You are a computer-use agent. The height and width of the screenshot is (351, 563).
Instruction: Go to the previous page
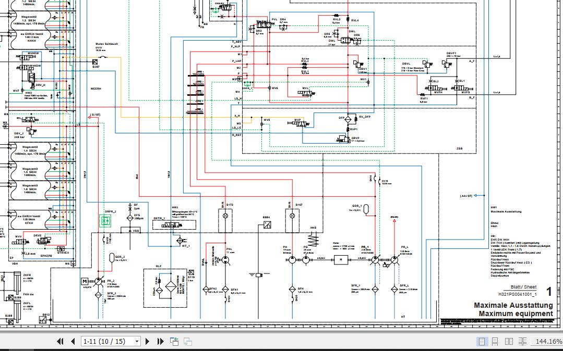pos(73,342)
